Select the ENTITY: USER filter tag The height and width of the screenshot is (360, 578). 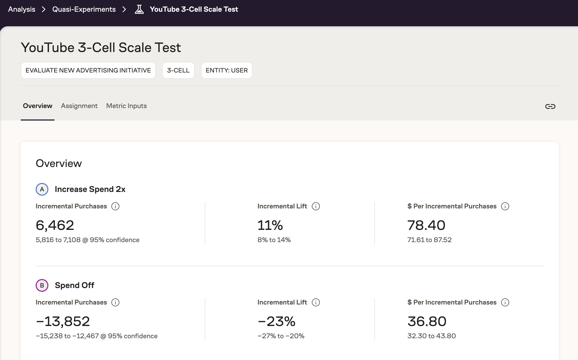[227, 70]
